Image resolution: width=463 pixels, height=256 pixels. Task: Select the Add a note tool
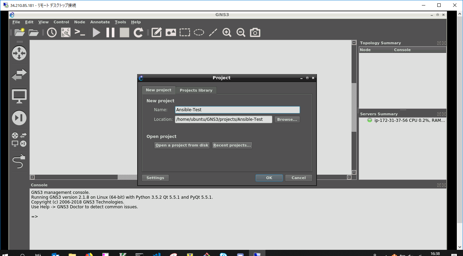(156, 32)
